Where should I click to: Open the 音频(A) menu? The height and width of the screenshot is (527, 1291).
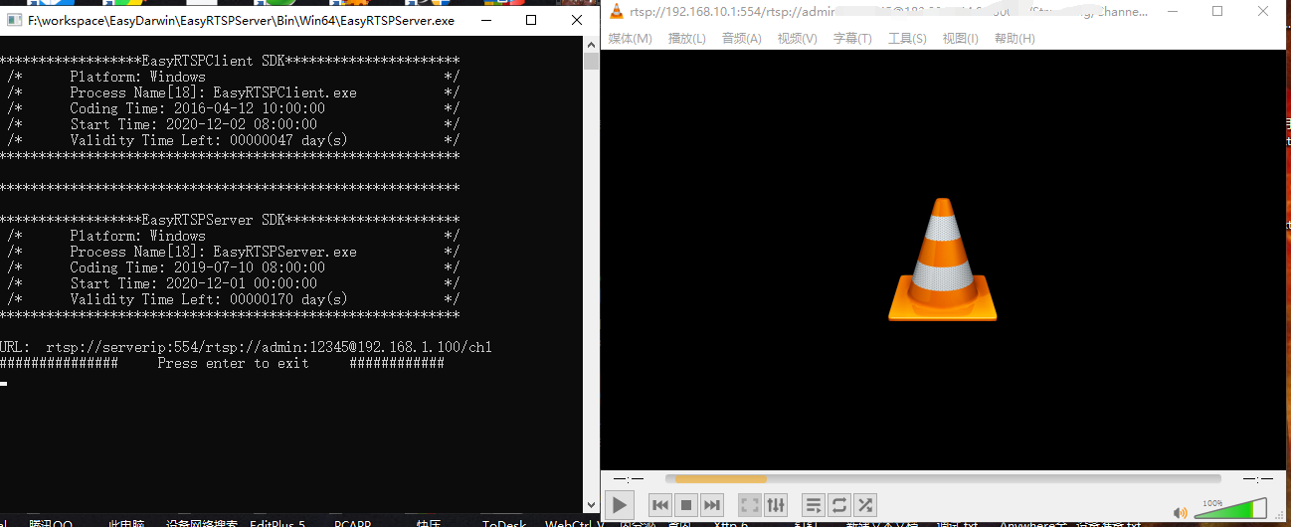pos(741,39)
